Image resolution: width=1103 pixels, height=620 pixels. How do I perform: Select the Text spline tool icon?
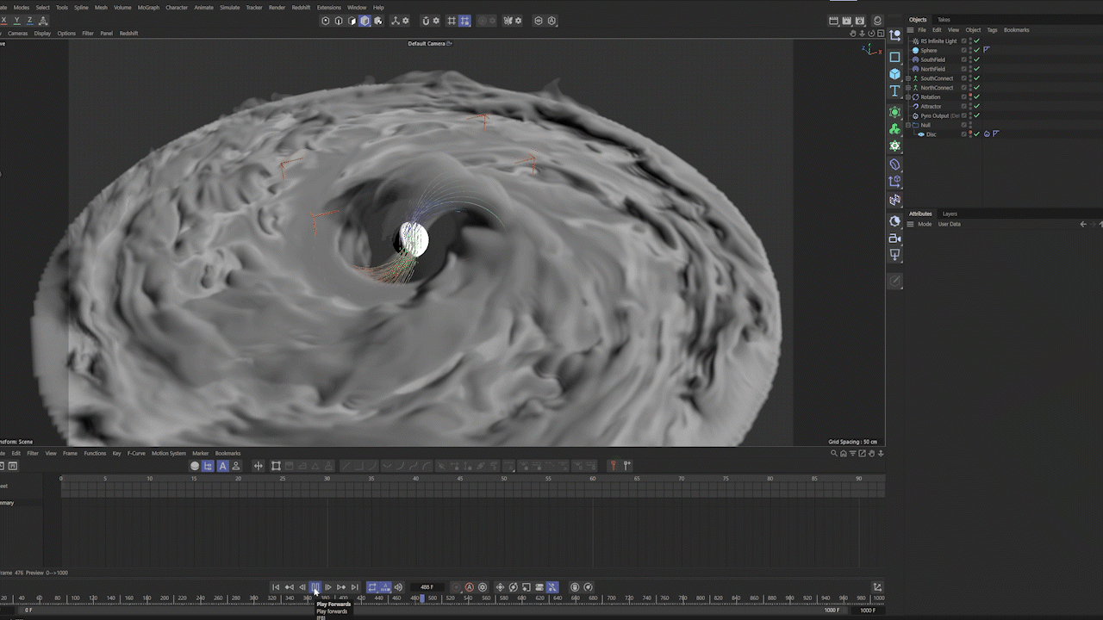[x=894, y=90]
